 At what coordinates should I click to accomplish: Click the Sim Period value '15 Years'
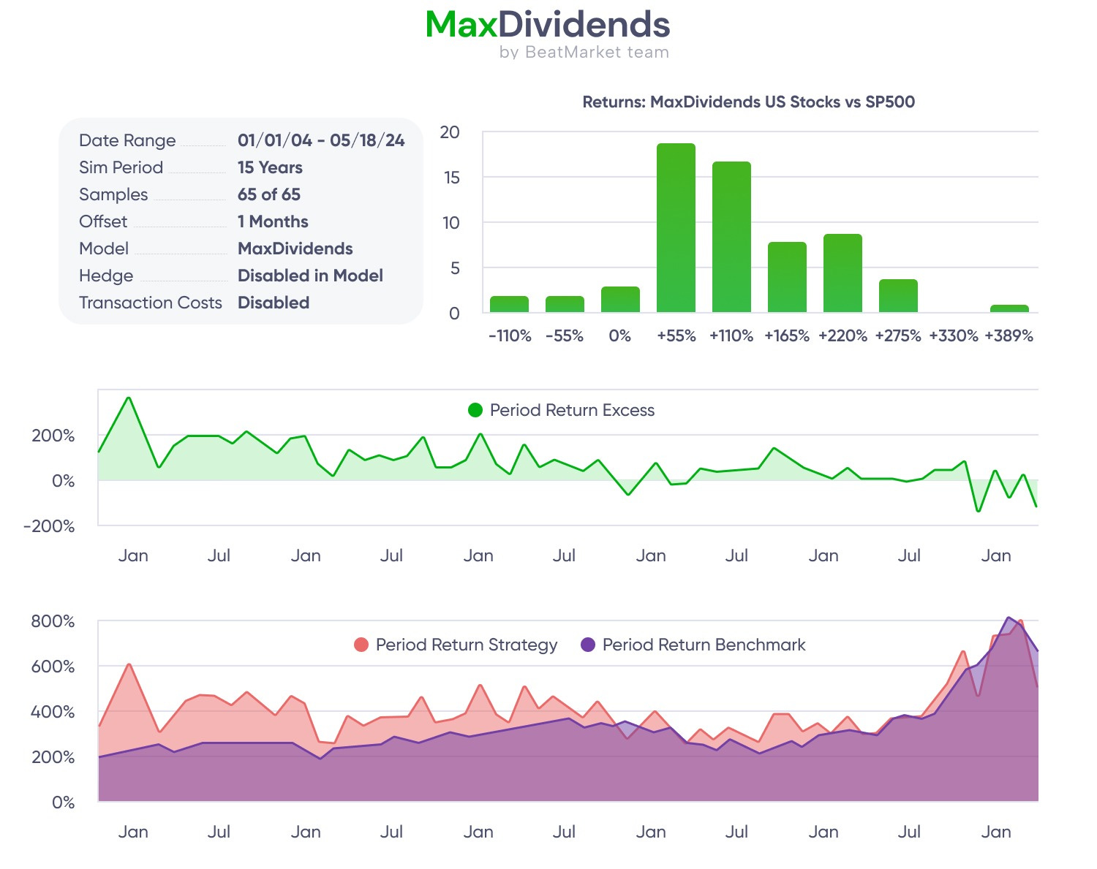click(x=270, y=167)
